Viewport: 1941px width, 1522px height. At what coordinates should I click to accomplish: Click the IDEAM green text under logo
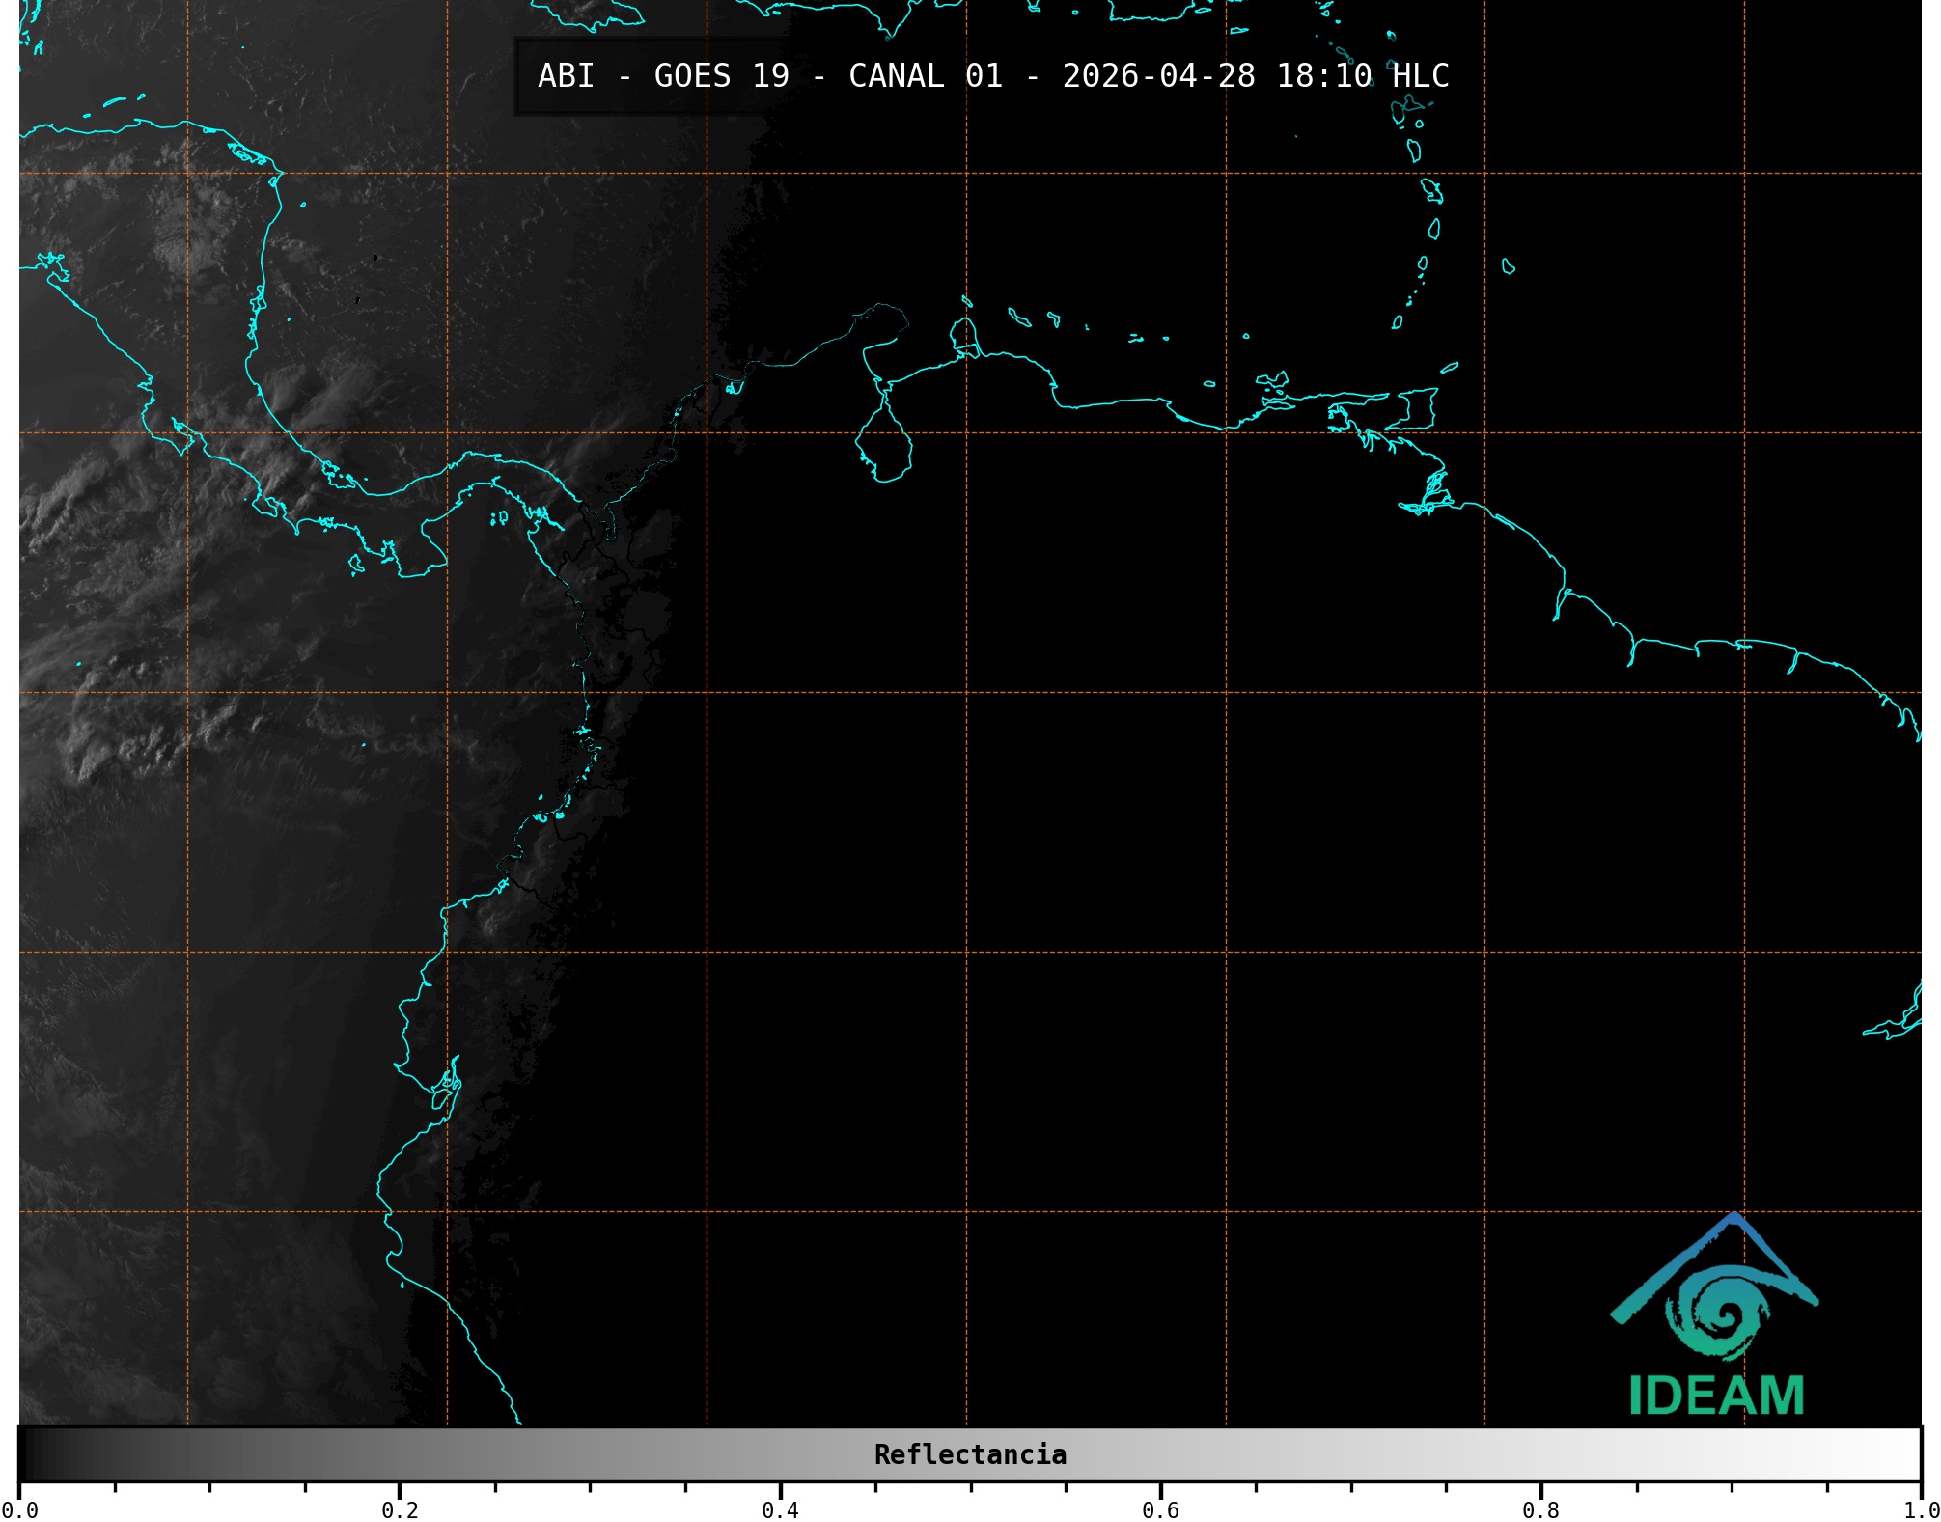click(1716, 1397)
